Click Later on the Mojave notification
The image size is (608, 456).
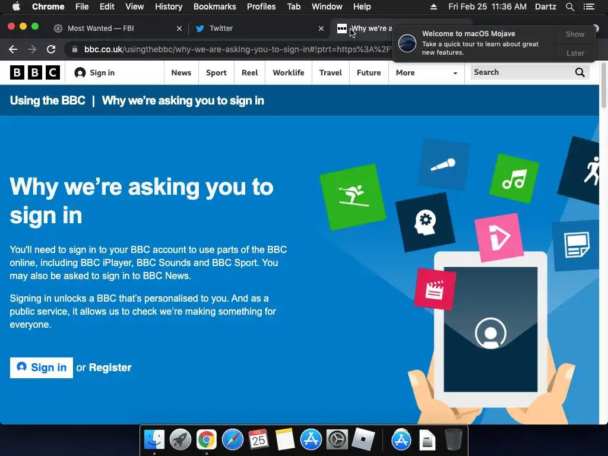click(x=575, y=53)
